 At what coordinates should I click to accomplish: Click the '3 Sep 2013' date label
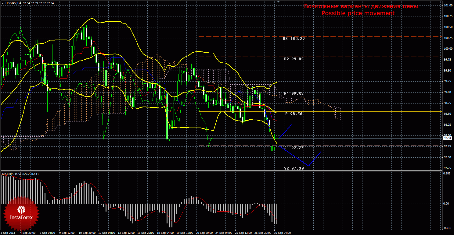coord(7,233)
